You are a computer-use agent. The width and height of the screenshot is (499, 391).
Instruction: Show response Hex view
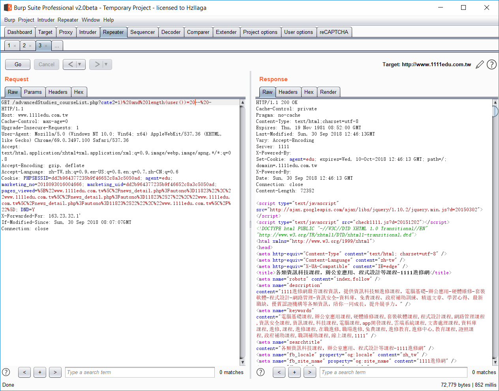pyautogui.click(x=309, y=92)
